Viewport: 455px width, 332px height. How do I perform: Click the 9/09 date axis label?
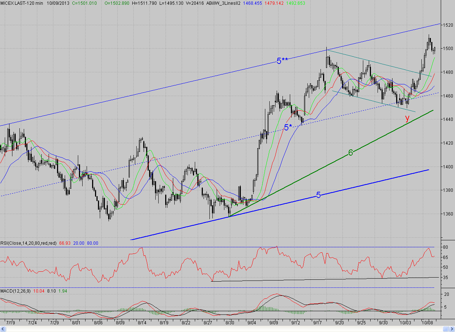274,323
